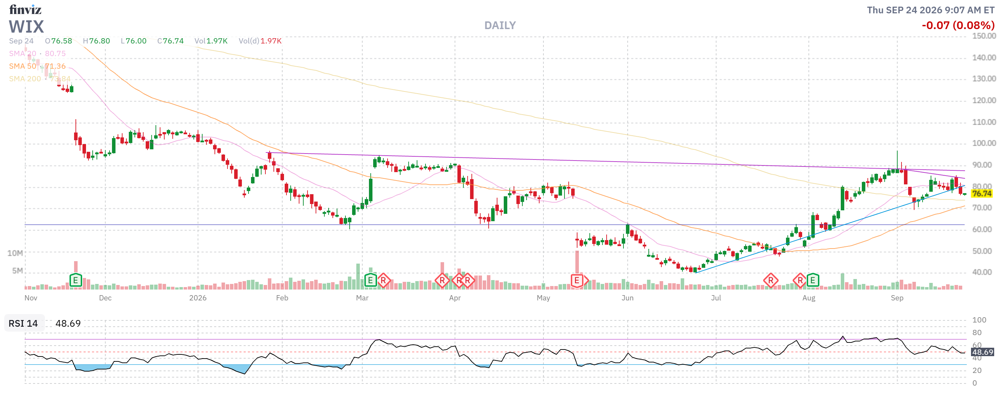Image resolution: width=1004 pixels, height=394 pixels.
Task: Click the H 76.80 high value
Action: point(96,41)
